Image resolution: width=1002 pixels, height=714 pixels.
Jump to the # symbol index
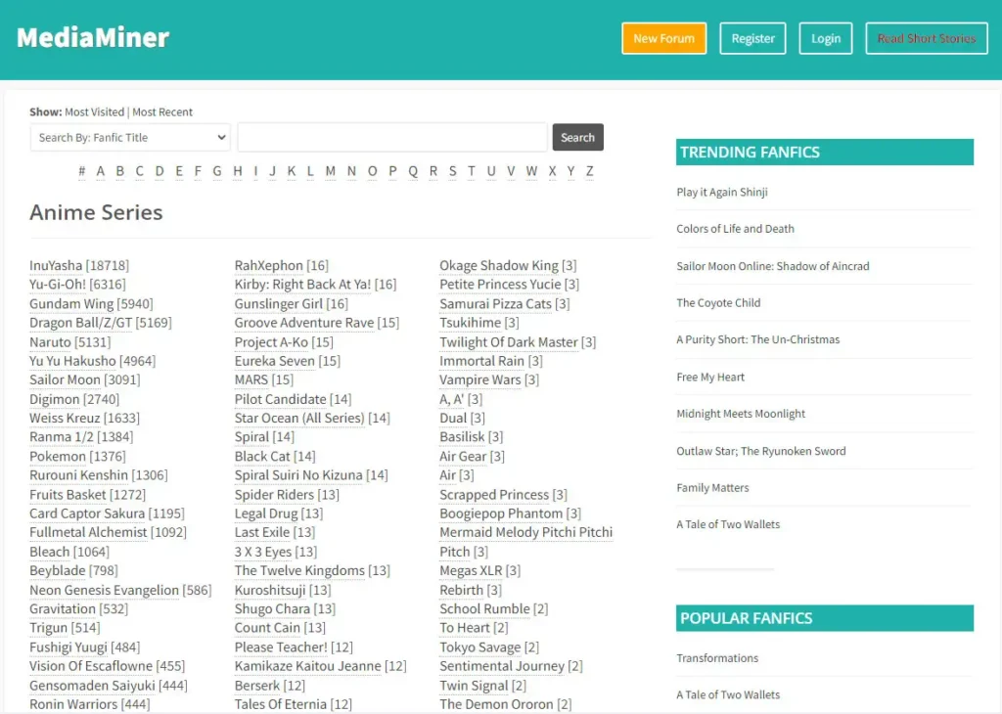82,171
